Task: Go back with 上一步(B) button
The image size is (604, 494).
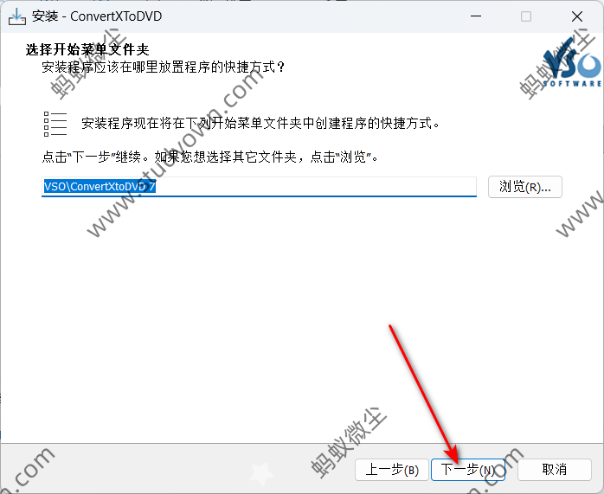Action: (x=392, y=470)
